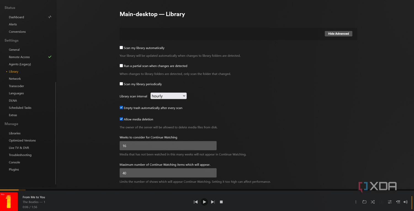The image size is (414, 211).
Task: Go to Alerts page
Action: [x=13, y=24]
